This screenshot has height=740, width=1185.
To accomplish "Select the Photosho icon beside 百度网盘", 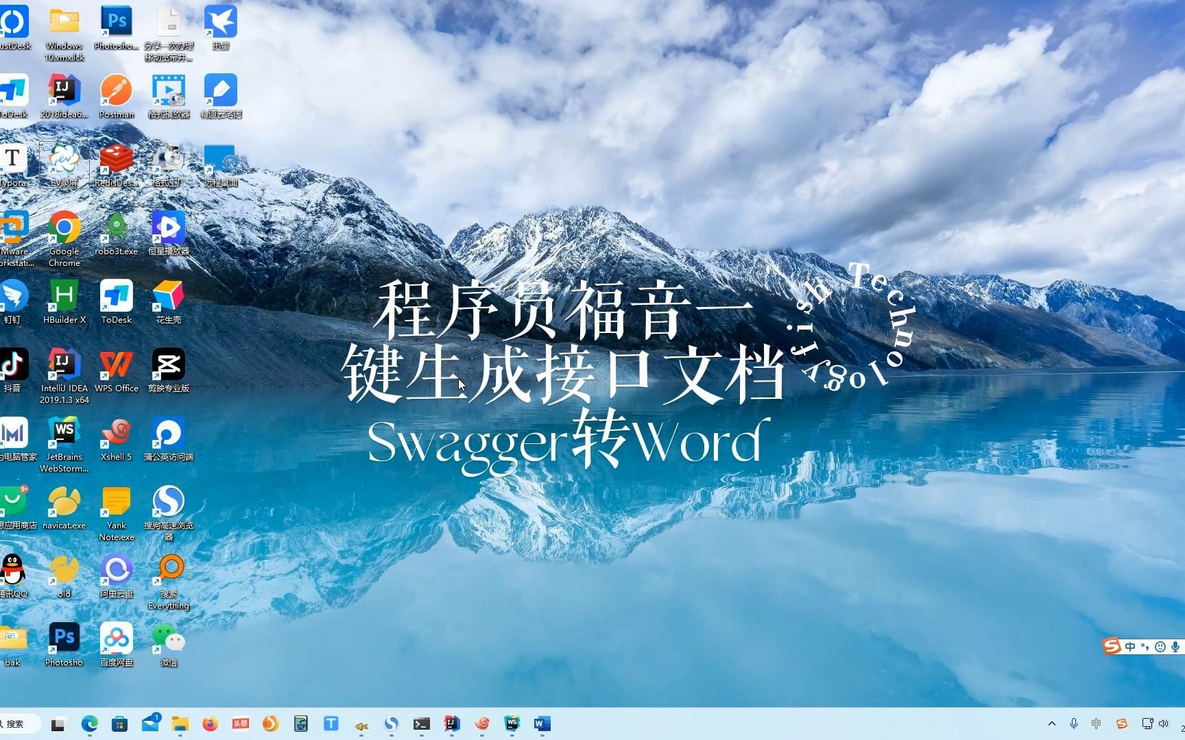I will 64,645.
